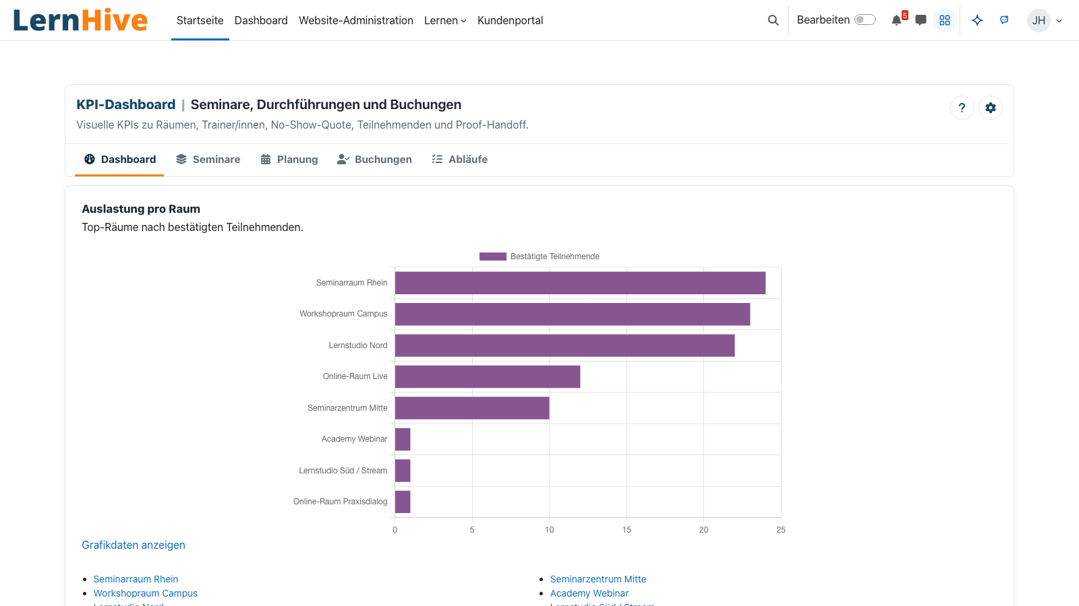Click the sparkle AI assistant icon
The image size is (1079, 606).
point(977,20)
